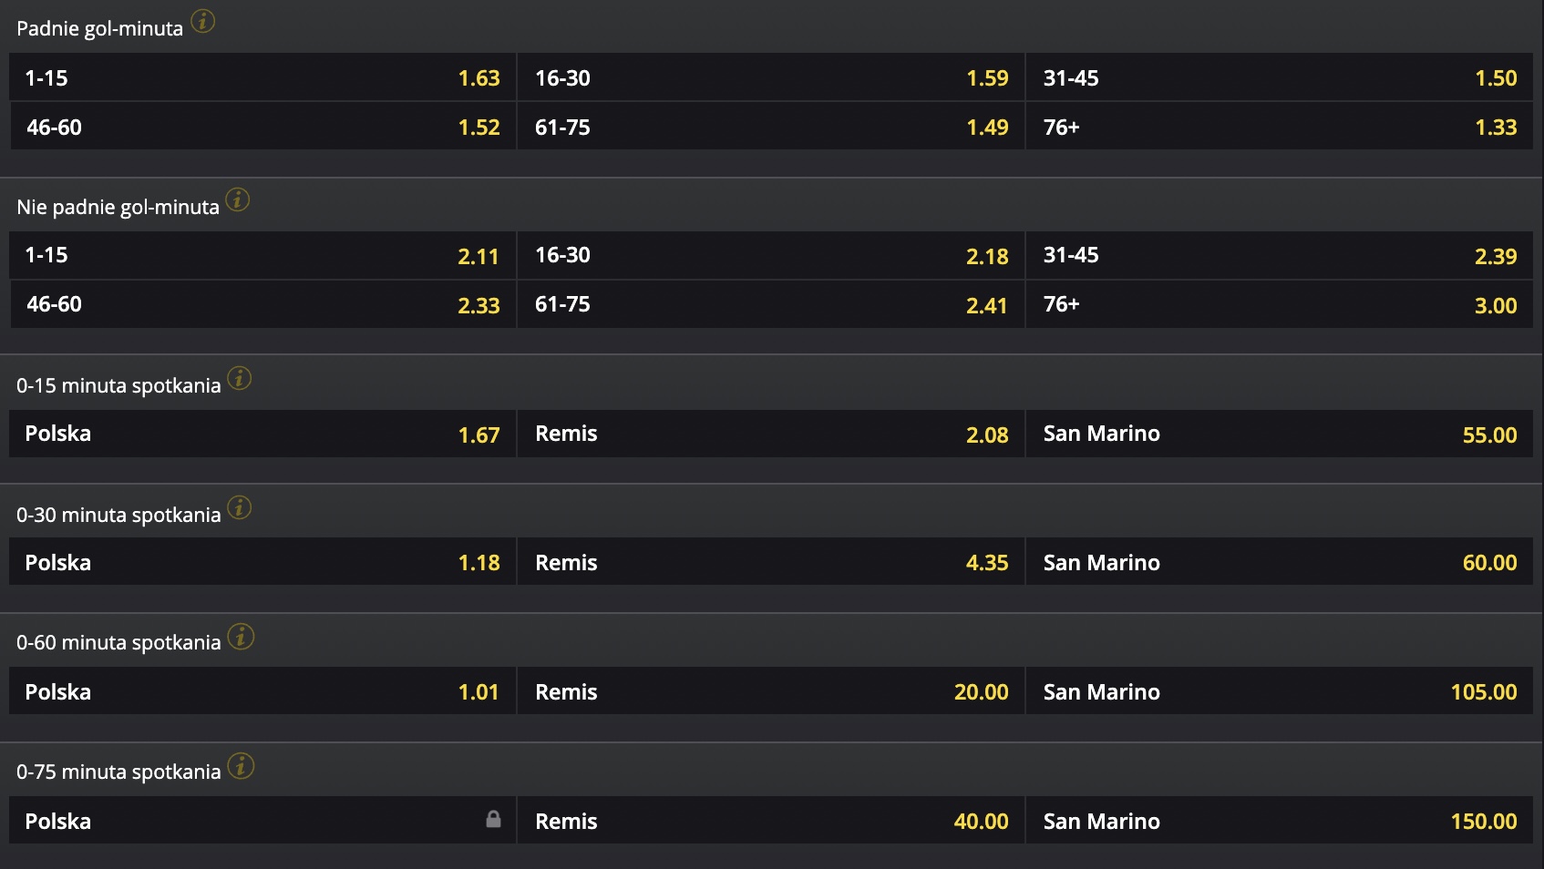This screenshot has width=1544, height=869.
Task: Click the lock icon on Polska 0-75 bet
Action: point(493,819)
